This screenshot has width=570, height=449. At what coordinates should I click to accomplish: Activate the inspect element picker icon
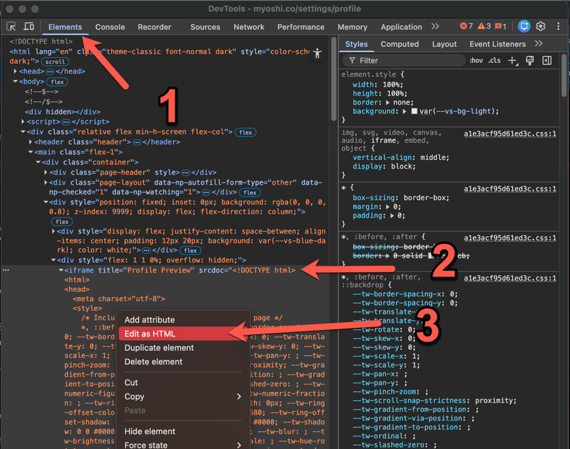pyautogui.click(x=11, y=27)
